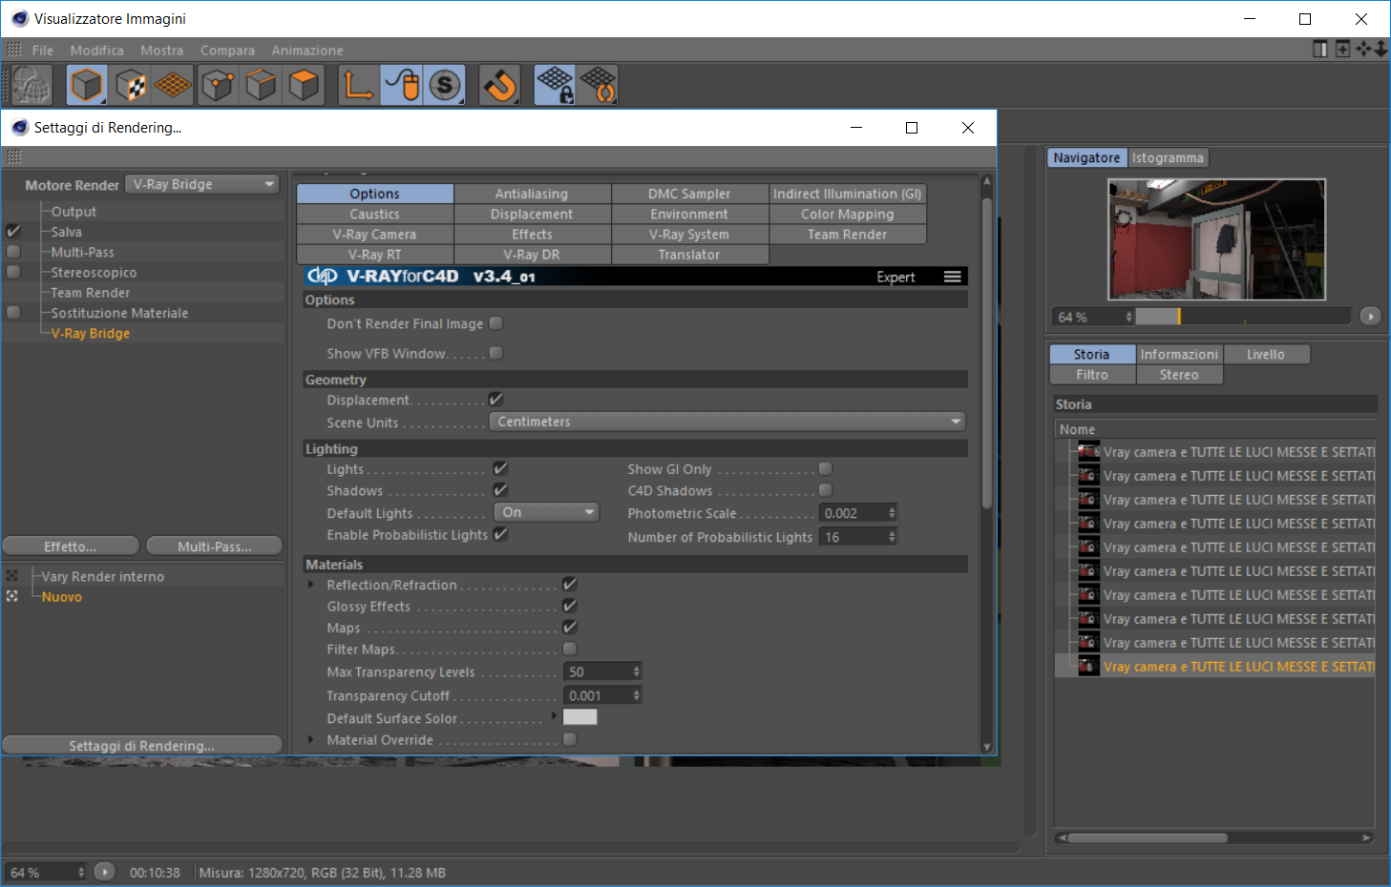Click the Multi-Pass... button

click(215, 547)
